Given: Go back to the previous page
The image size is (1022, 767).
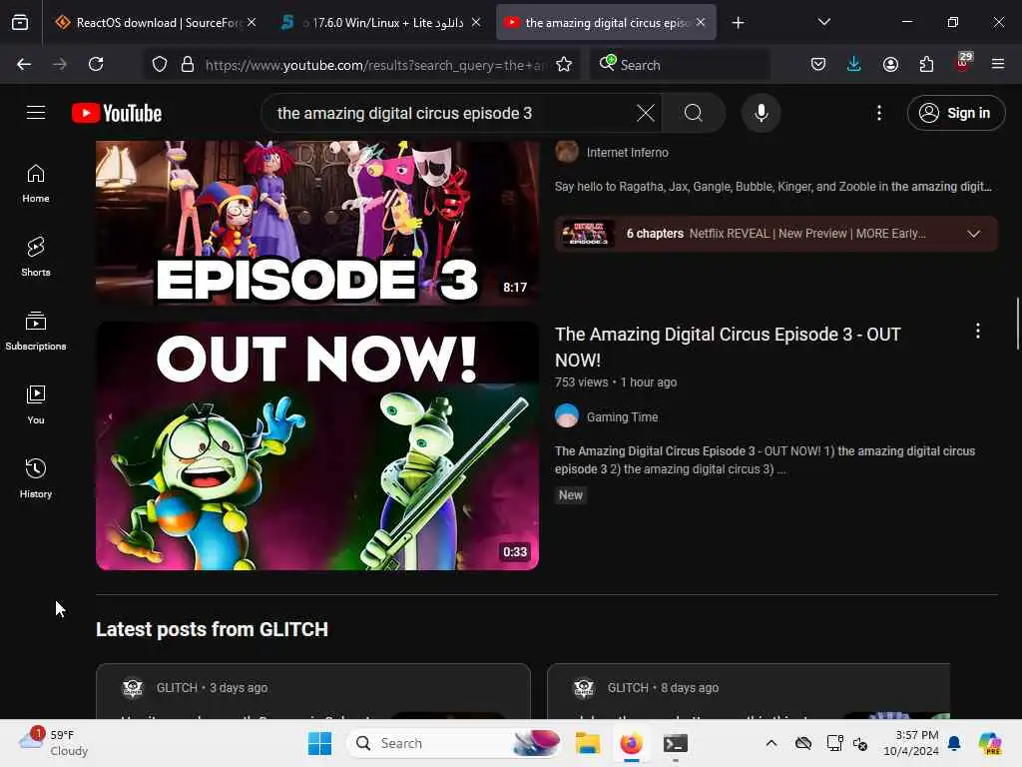Looking at the screenshot, I should [24, 64].
